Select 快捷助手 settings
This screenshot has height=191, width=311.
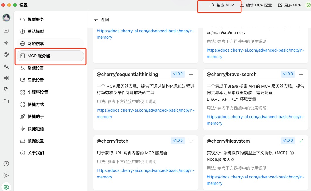(50, 116)
